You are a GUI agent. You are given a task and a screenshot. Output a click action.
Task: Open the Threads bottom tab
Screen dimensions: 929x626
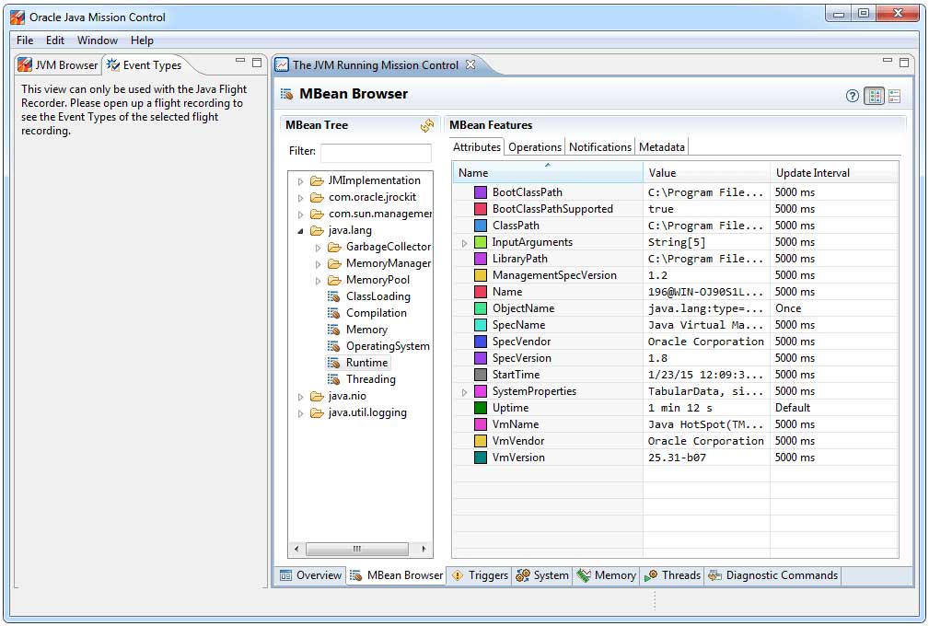[673, 575]
